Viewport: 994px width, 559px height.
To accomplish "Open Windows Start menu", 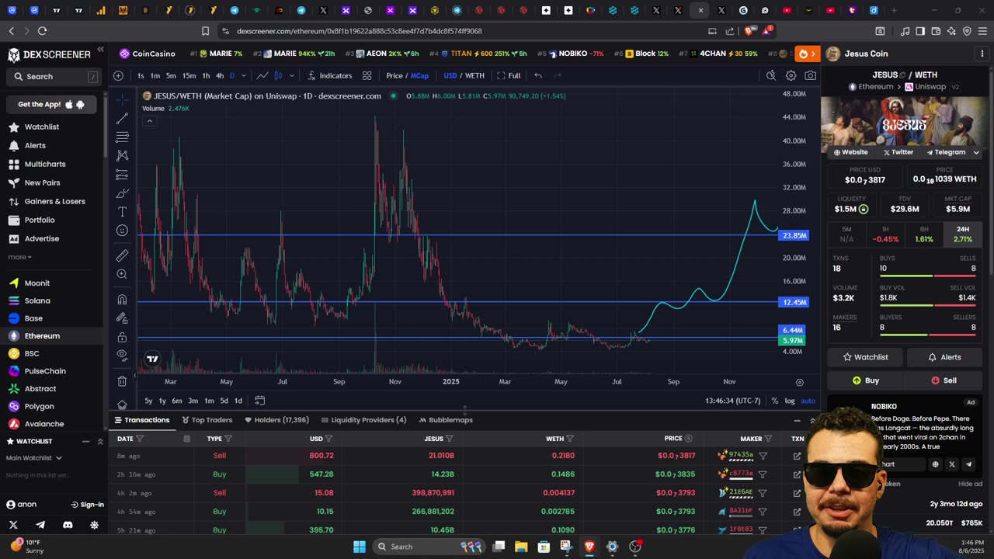I will [x=360, y=547].
